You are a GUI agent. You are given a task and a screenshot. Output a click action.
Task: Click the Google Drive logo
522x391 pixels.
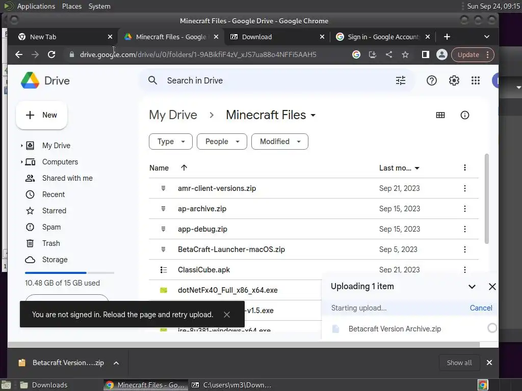(30, 80)
